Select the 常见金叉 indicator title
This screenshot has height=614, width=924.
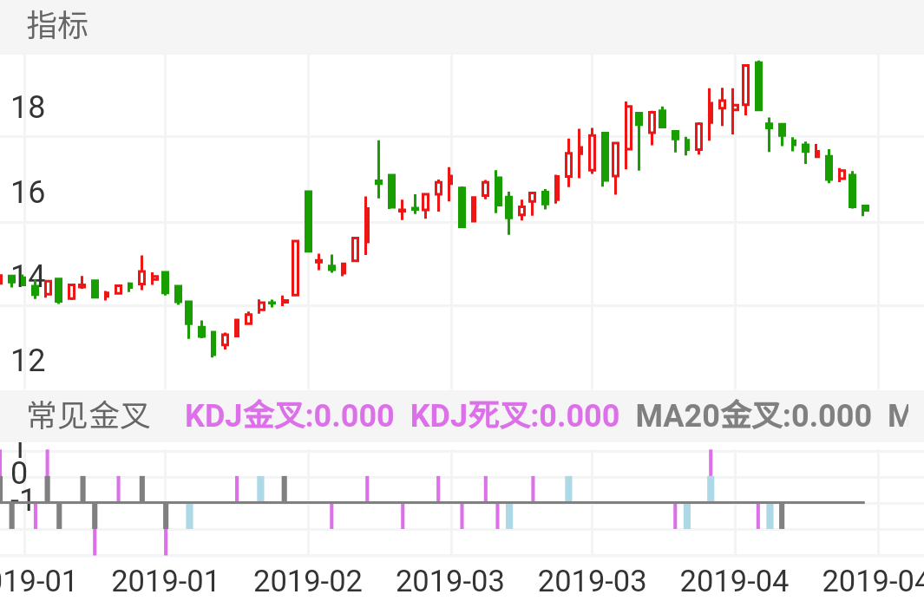coord(89,416)
